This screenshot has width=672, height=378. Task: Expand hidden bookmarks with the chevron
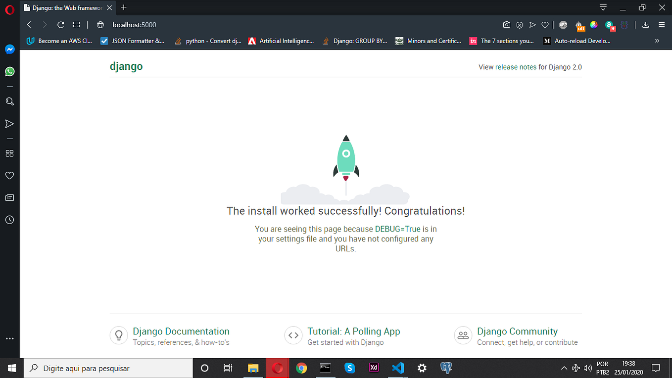point(657,41)
